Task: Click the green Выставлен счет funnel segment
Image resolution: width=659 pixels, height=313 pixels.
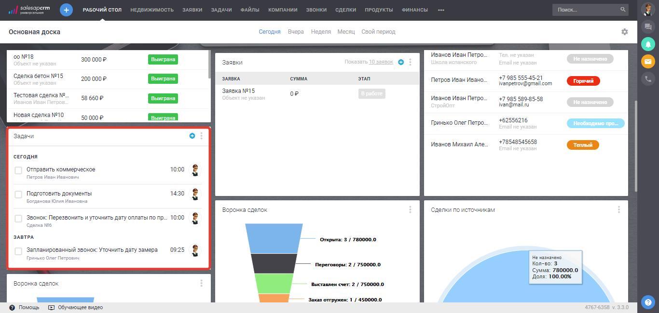Action: pos(274,284)
